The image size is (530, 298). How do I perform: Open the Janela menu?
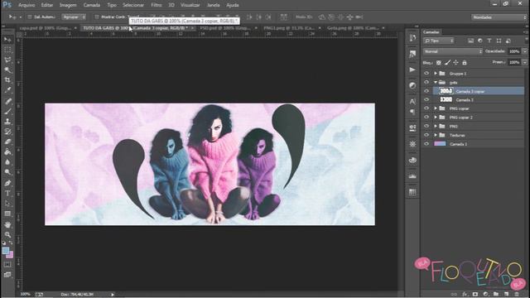pyautogui.click(x=213, y=5)
